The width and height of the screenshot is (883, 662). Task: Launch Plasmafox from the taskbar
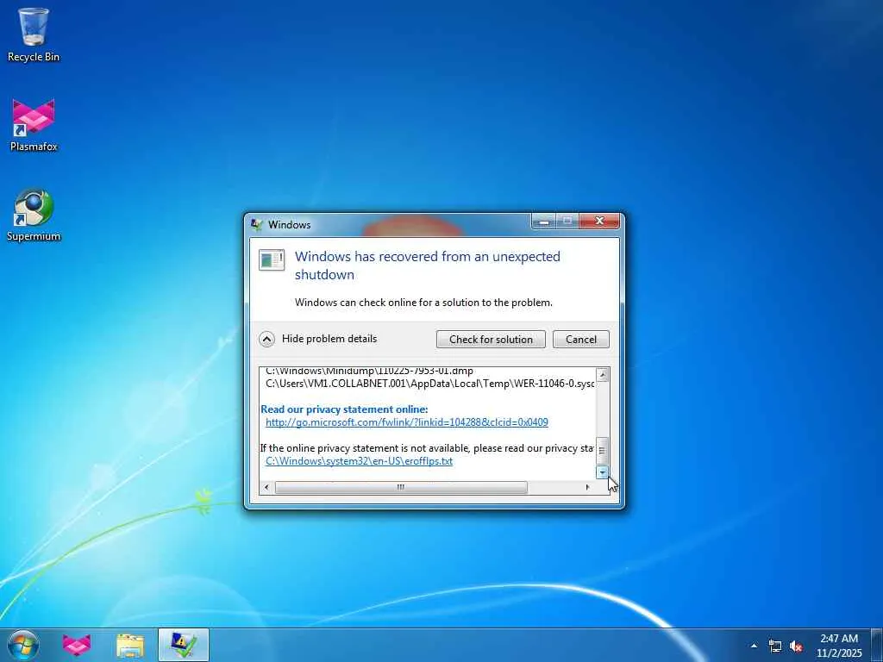pyautogui.click(x=77, y=645)
